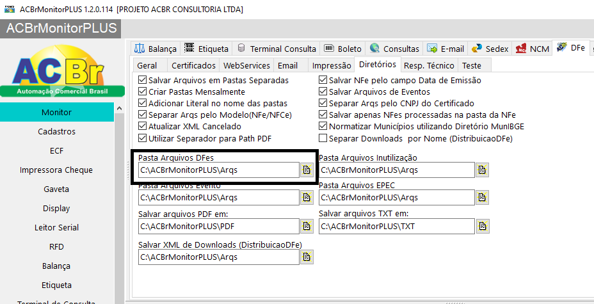Click the ACBrMonitorPLUS title bar app icon
This screenshot has height=304, width=594.
point(10,9)
